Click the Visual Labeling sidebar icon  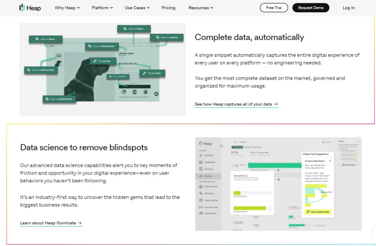(201, 200)
